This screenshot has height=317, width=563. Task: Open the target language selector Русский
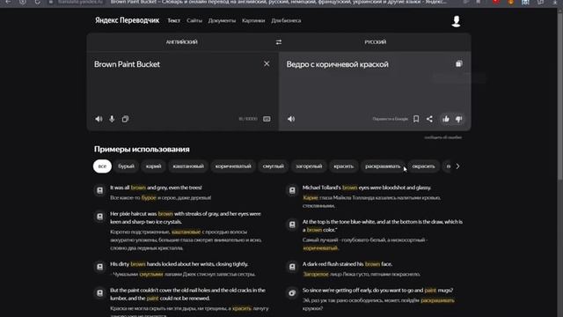coord(376,42)
